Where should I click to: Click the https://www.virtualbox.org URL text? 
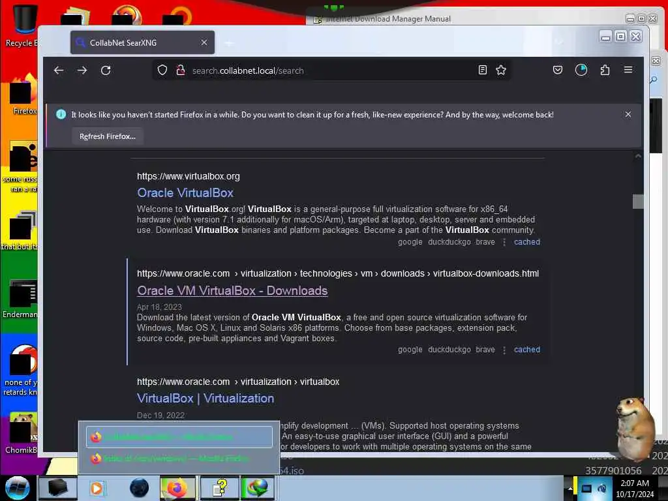pos(189,176)
